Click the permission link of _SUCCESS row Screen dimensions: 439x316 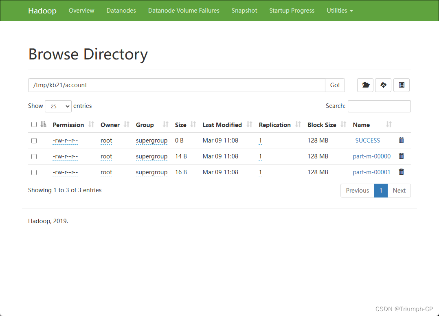(65, 140)
